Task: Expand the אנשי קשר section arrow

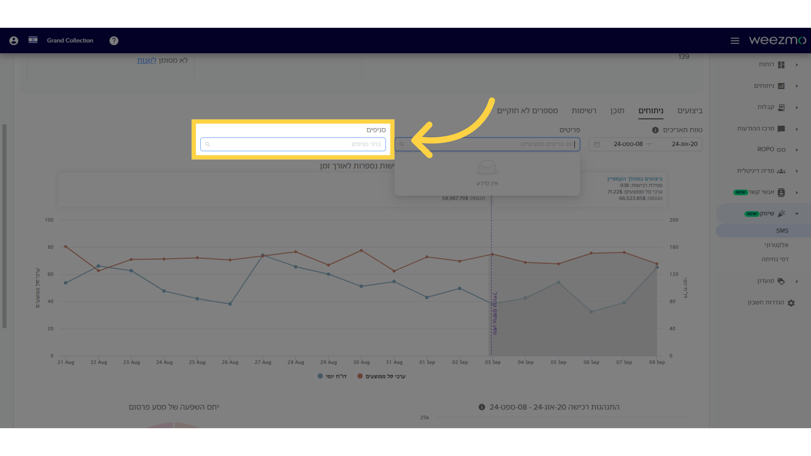Action: (x=797, y=193)
